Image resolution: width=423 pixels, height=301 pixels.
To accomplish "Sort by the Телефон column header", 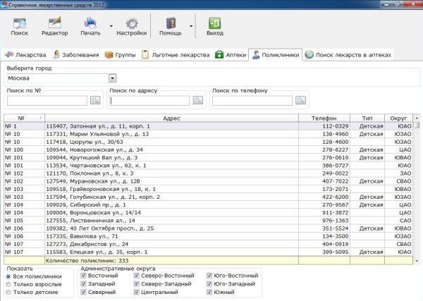I will point(324,118).
